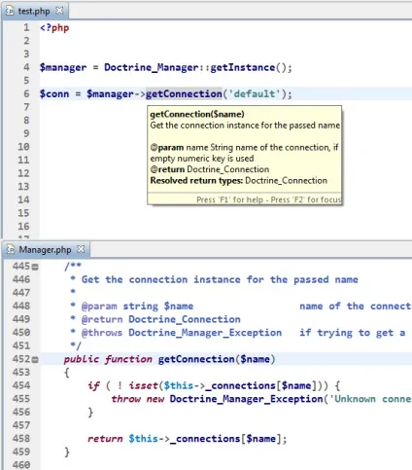Collapse the getConnection function at line 452

35,359
